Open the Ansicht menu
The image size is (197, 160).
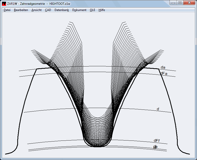(37, 10)
